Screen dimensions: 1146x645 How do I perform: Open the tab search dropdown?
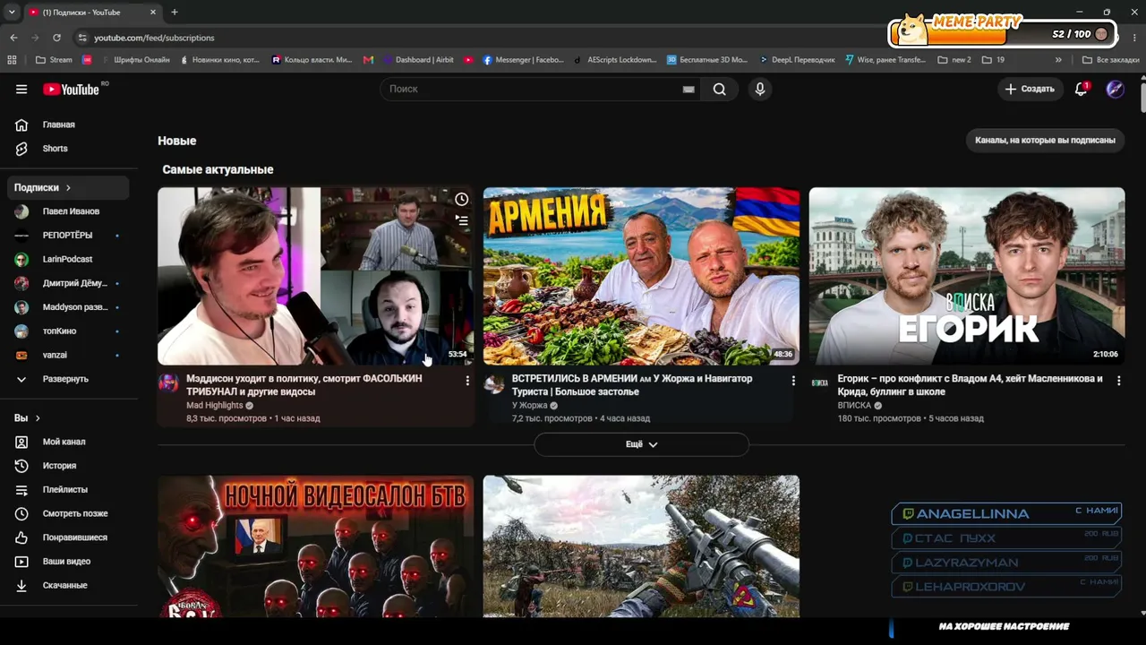[x=11, y=13]
